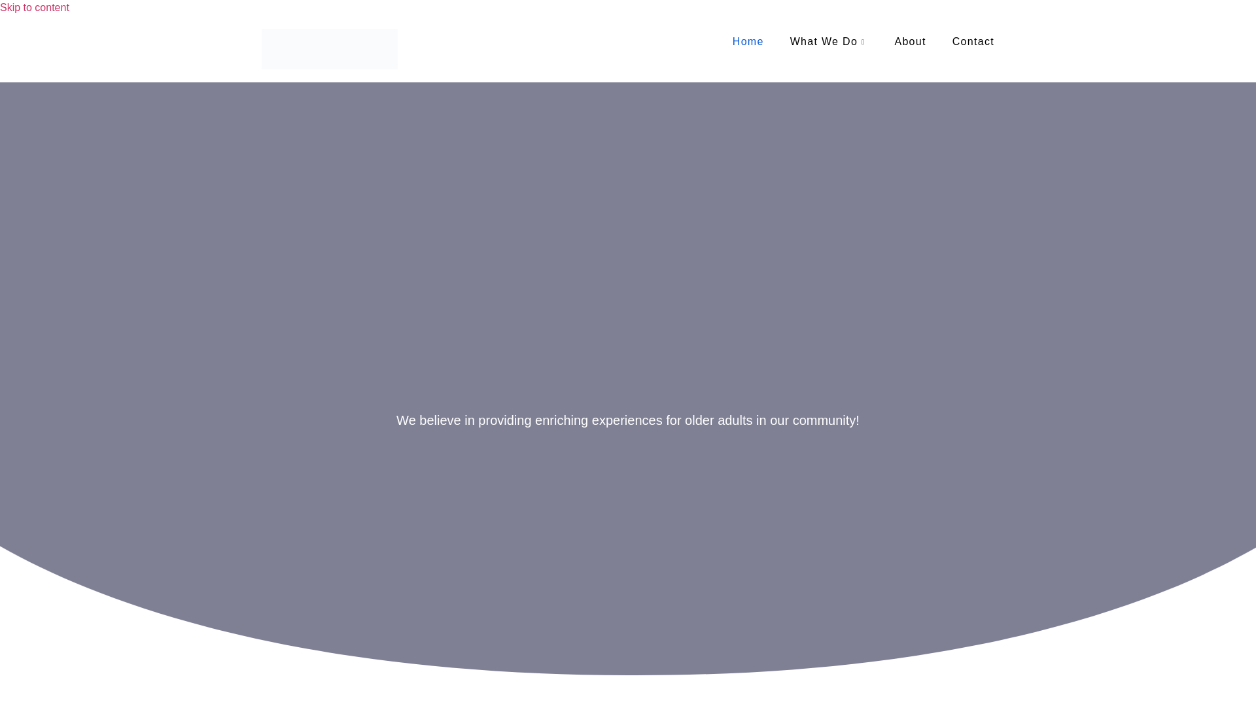Expand the What We Do dropdown arrow
The width and height of the screenshot is (1256, 706).
(x=863, y=42)
